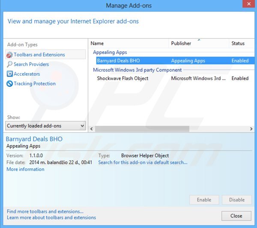Click scroll left arrow of list

(x=92, y=129)
